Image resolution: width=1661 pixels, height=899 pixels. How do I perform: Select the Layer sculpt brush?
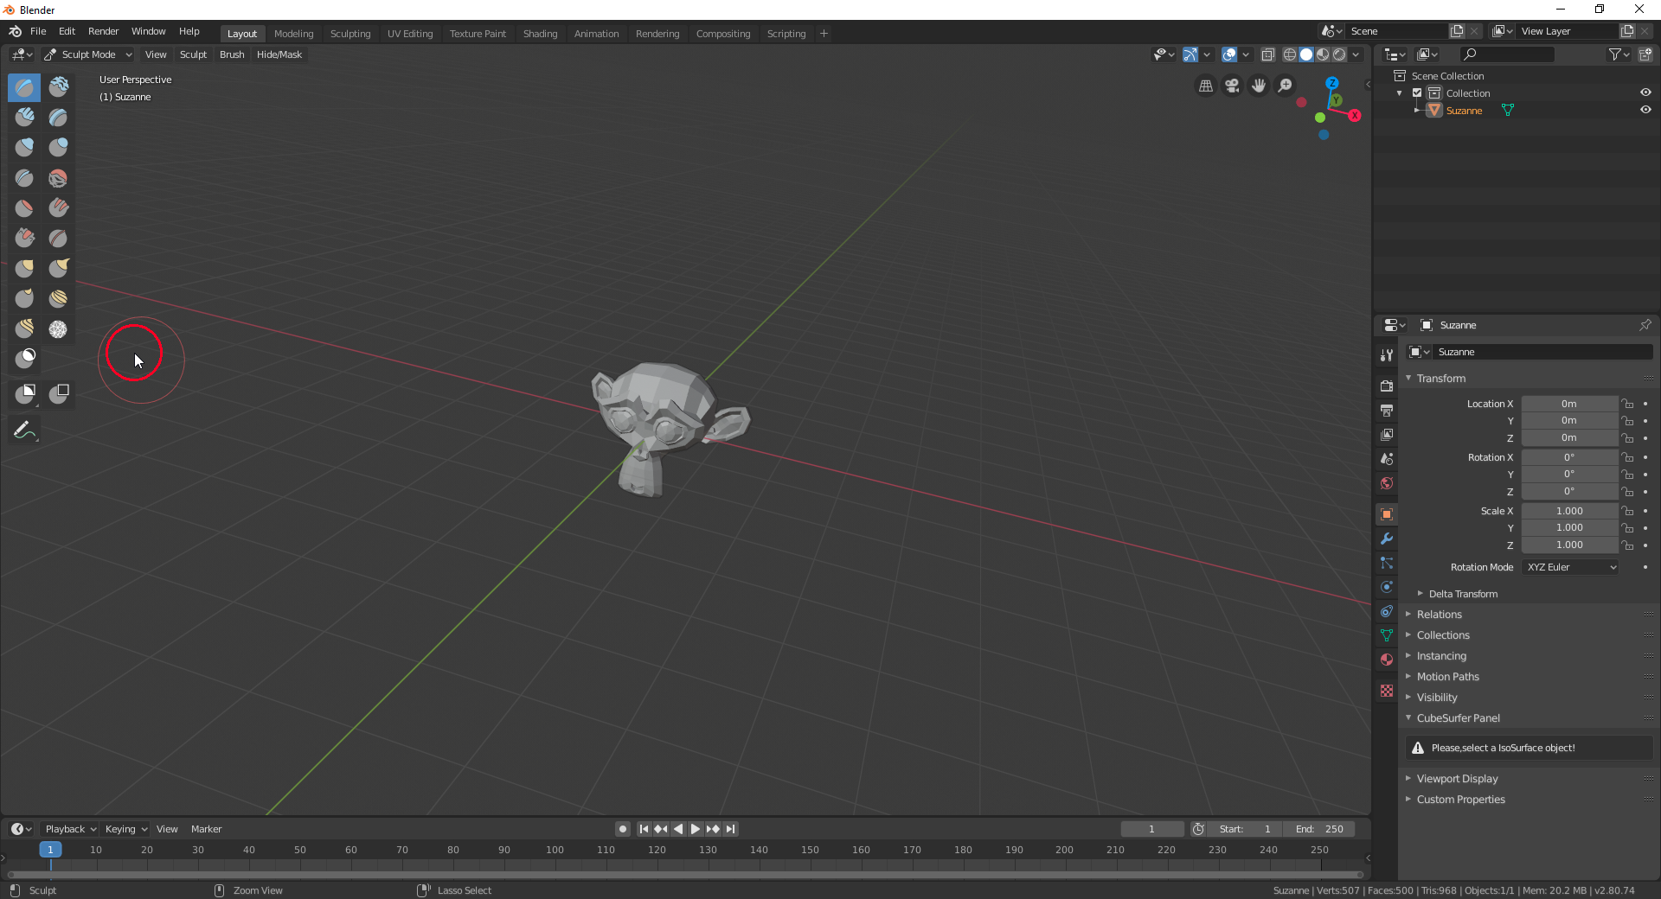click(58, 118)
